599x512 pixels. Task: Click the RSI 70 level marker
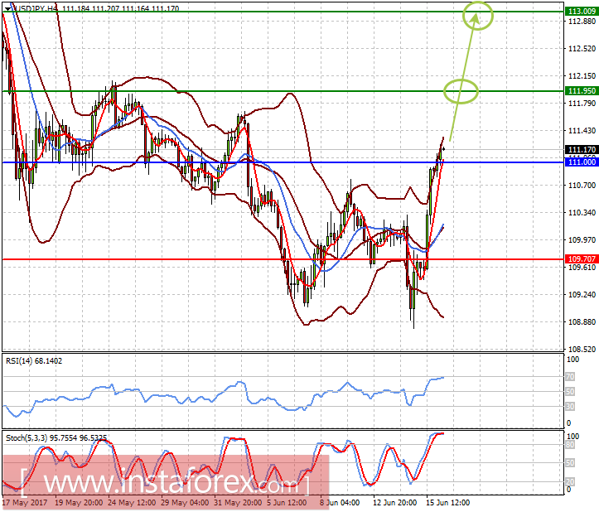point(570,377)
